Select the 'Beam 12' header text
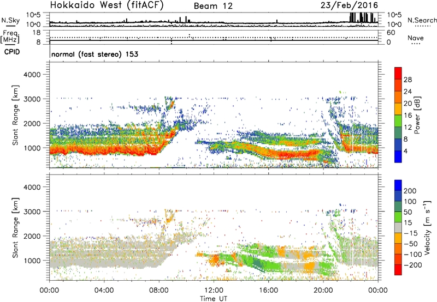The width and height of the screenshot is (437, 302). 213,6
